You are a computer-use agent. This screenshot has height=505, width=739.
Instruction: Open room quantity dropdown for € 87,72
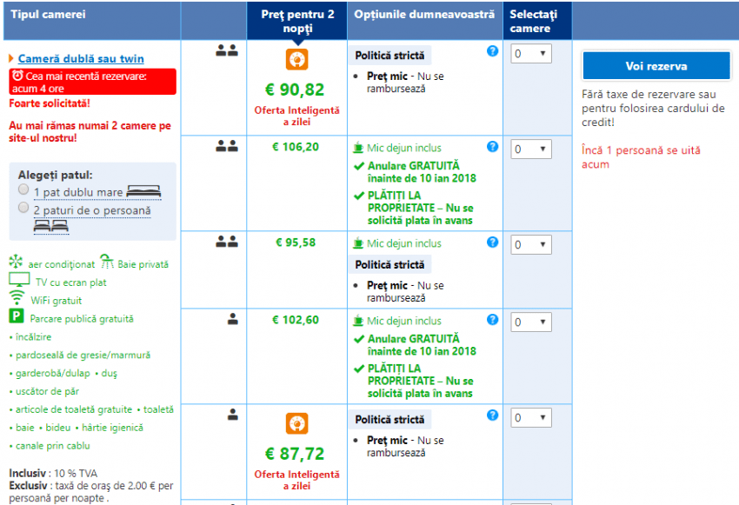click(530, 418)
